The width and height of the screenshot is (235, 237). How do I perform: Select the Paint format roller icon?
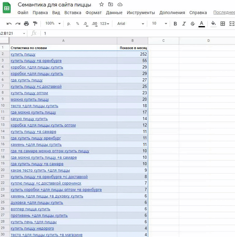click(35, 24)
